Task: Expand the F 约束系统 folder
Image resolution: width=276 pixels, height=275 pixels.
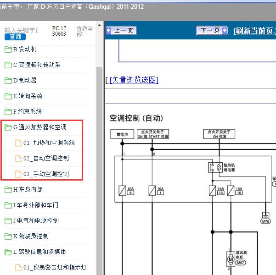Action: 28,111
